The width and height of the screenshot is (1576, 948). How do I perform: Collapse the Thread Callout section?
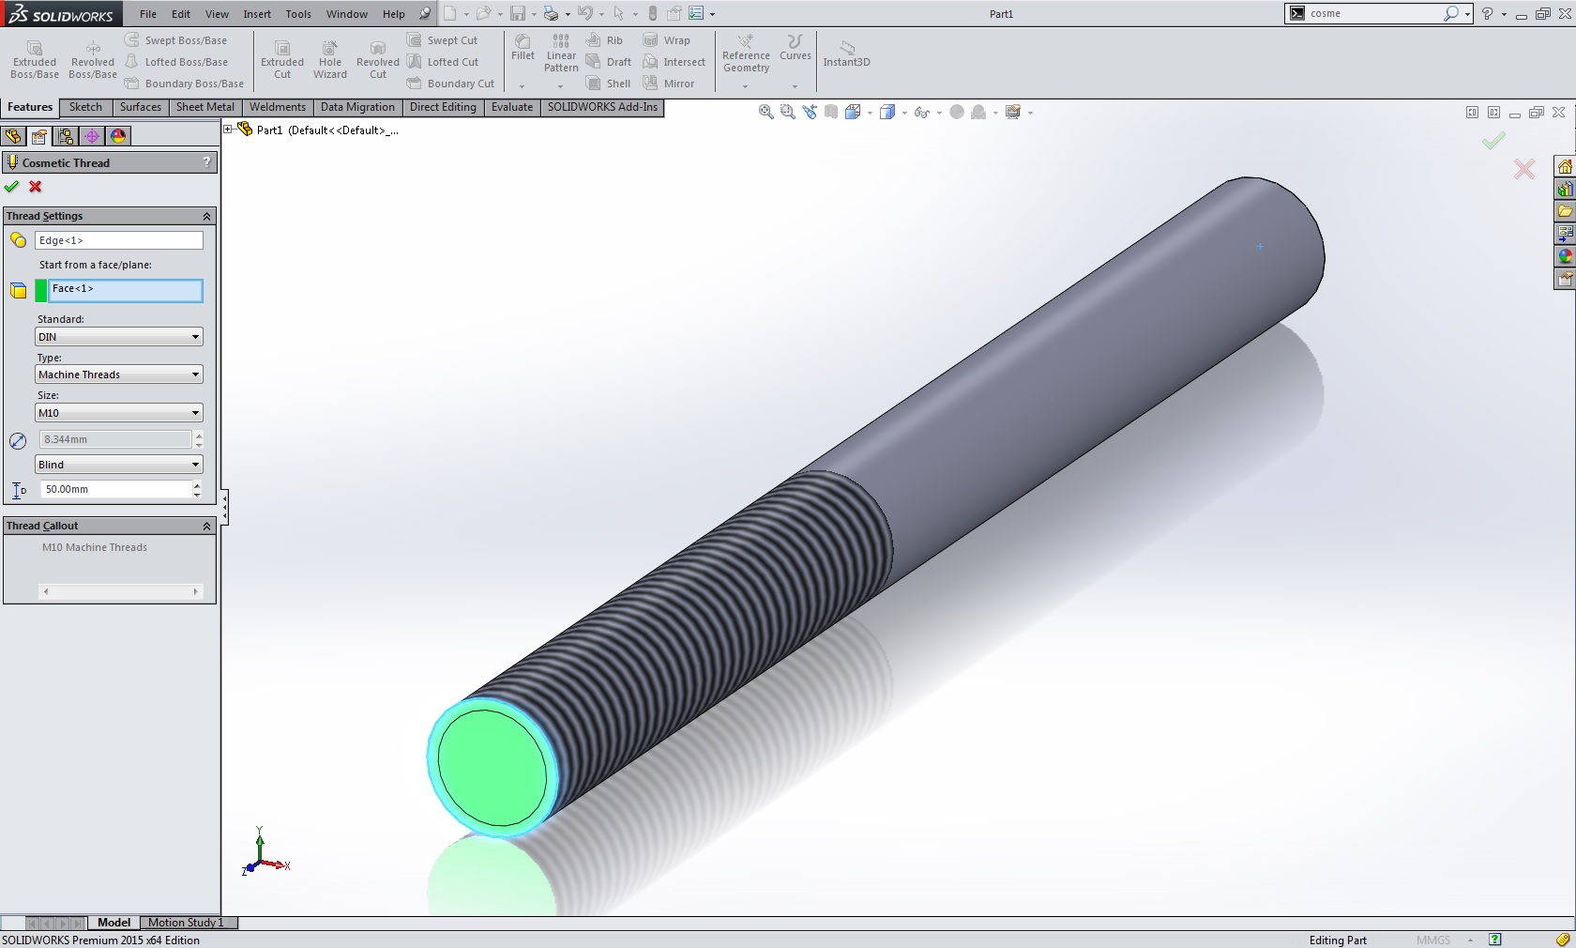coord(206,527)
